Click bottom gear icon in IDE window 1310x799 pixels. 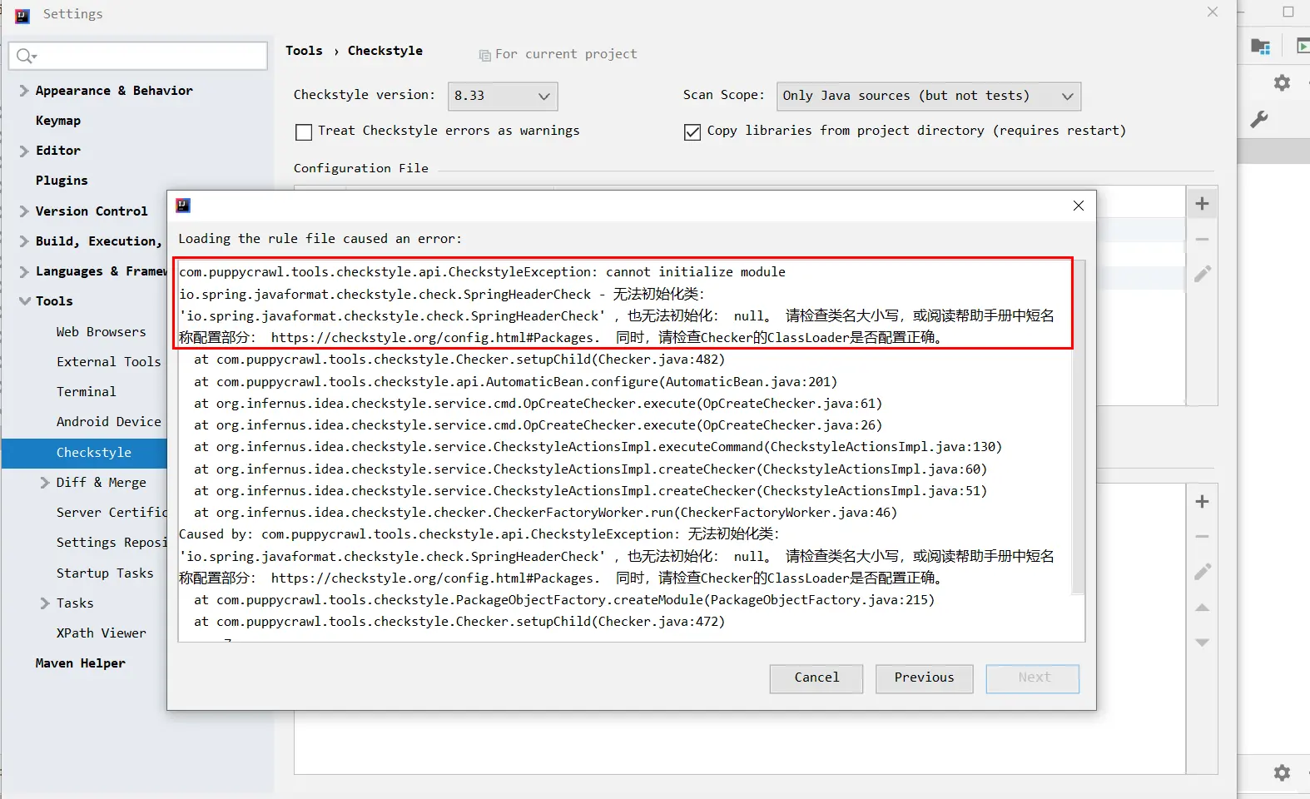tap(1282, 772)
